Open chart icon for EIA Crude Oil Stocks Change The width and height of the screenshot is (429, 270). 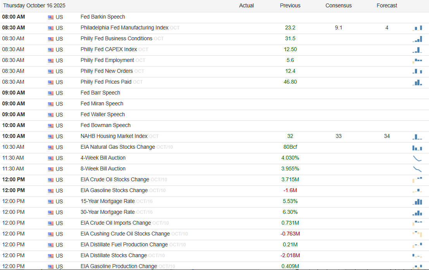[x=417, y=180]
